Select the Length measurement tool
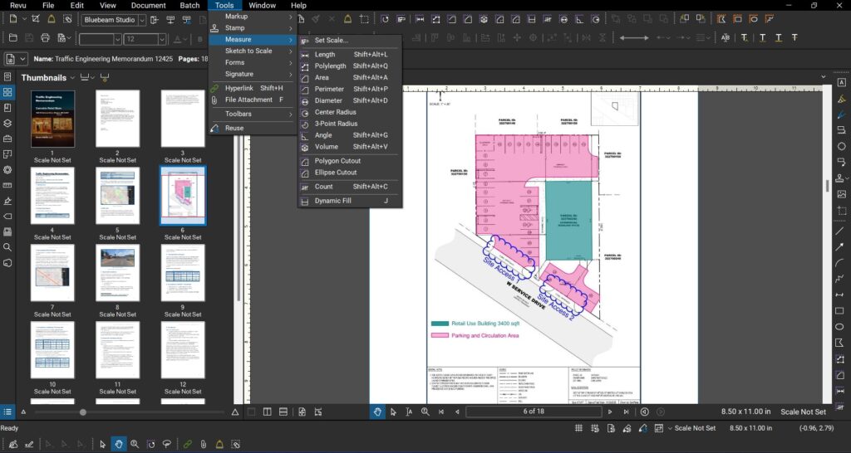The image size is (851, 453). pyautogui.click(x=350, y=55)
